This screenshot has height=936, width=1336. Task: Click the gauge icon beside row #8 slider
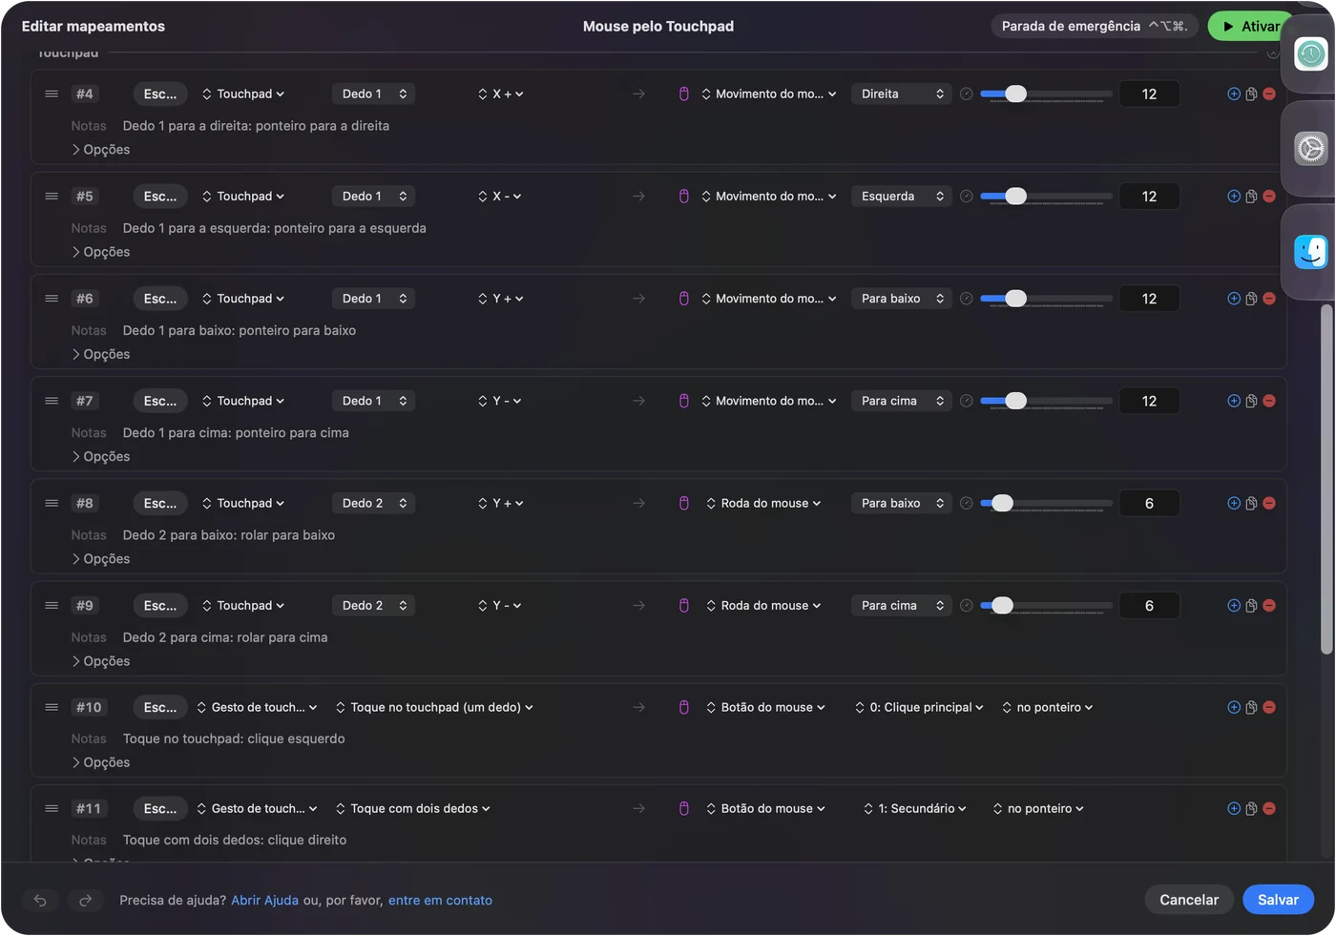click(x=967, y=503)
